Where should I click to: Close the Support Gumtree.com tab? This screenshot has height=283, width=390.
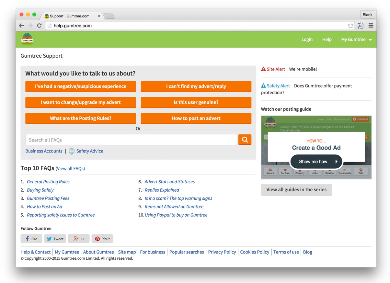click(99, 16)
